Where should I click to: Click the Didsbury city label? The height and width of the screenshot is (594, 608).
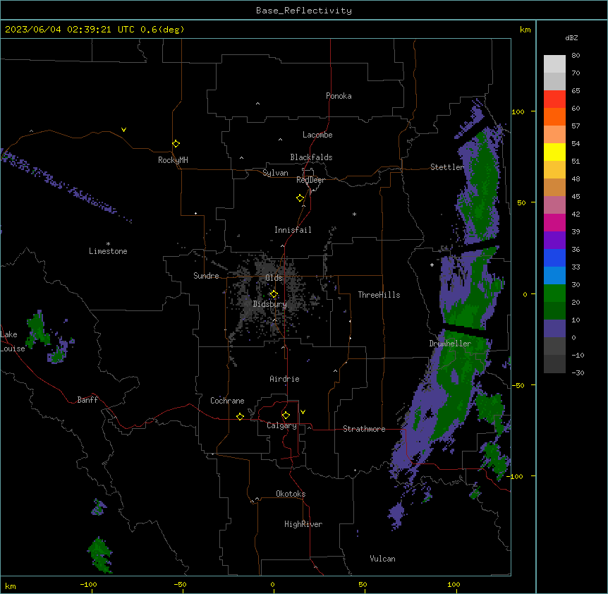pyautogui.click(x=270, y=304)
